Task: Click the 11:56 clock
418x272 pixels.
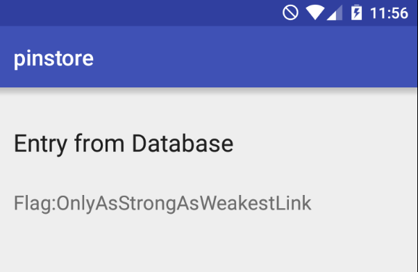Action: pyautogui.click(x=389, y=13)
